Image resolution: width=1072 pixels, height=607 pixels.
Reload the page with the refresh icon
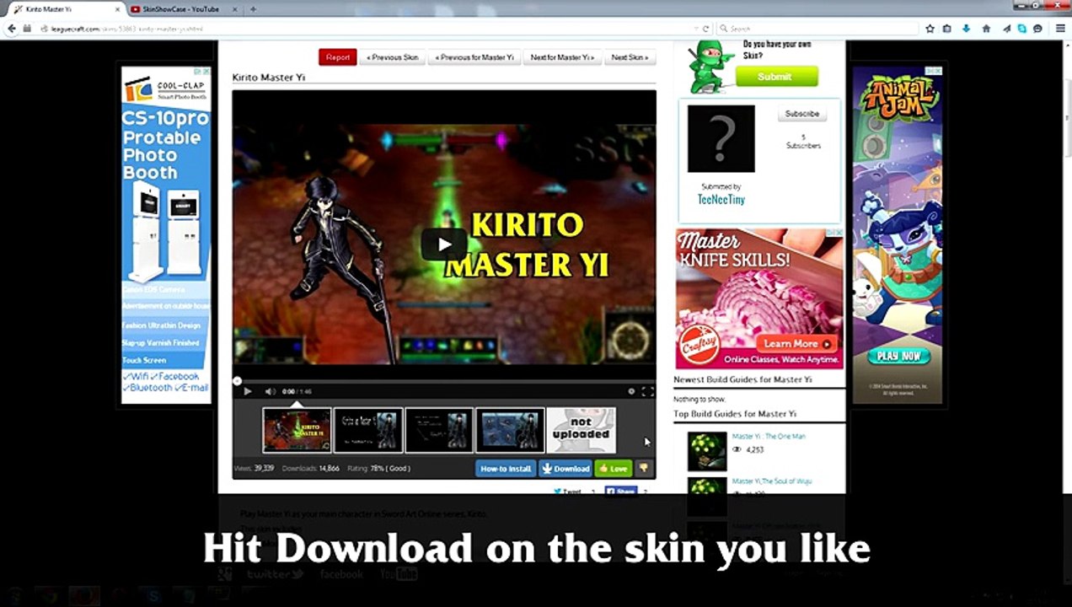705,29
